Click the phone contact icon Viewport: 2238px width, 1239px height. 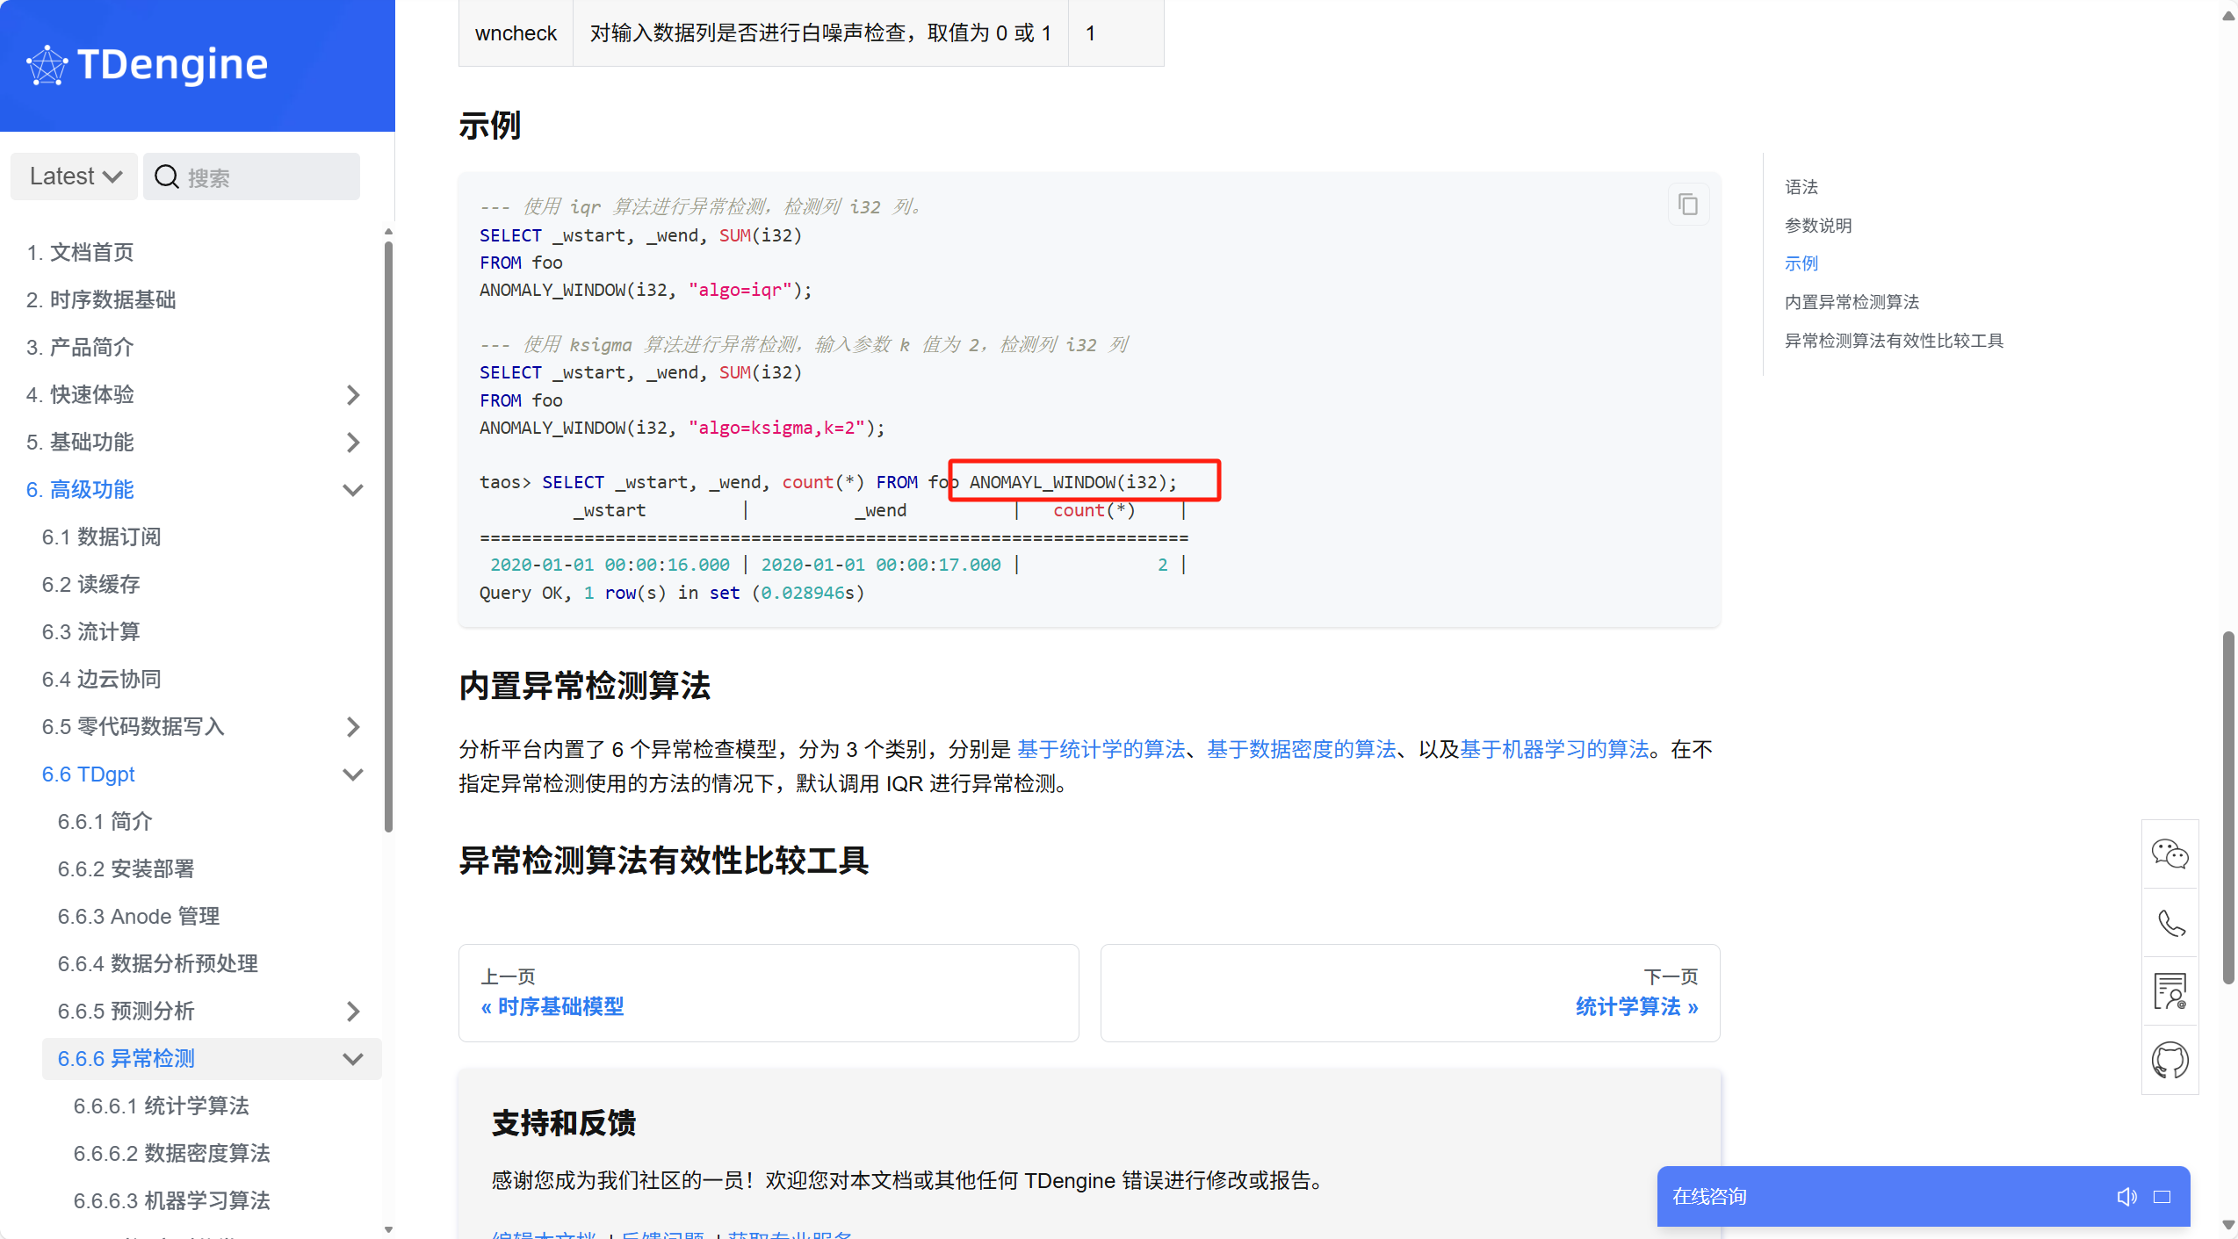pyautogui.click(x=2169, y=923)
